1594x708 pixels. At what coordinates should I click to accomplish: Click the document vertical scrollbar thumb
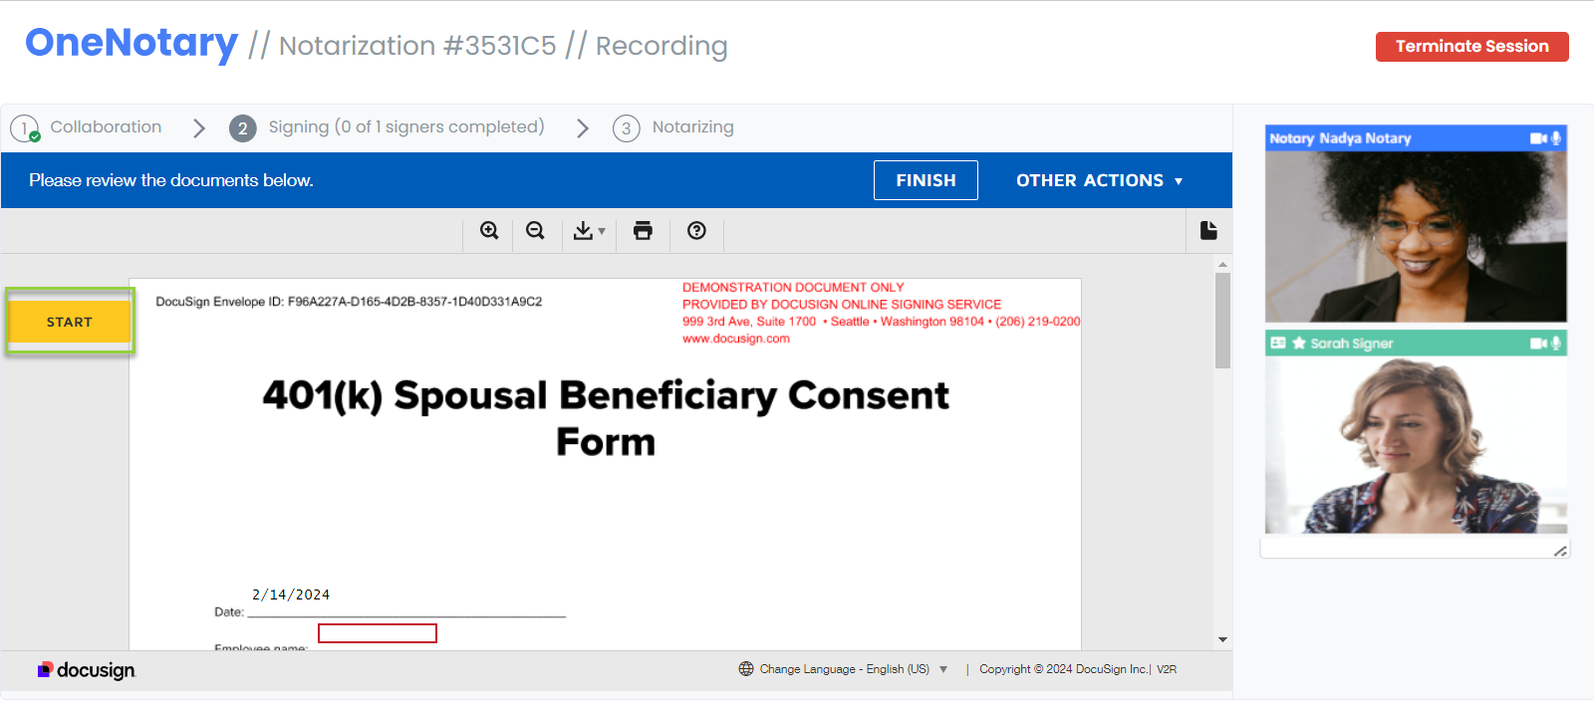[x=1222, y=321]
